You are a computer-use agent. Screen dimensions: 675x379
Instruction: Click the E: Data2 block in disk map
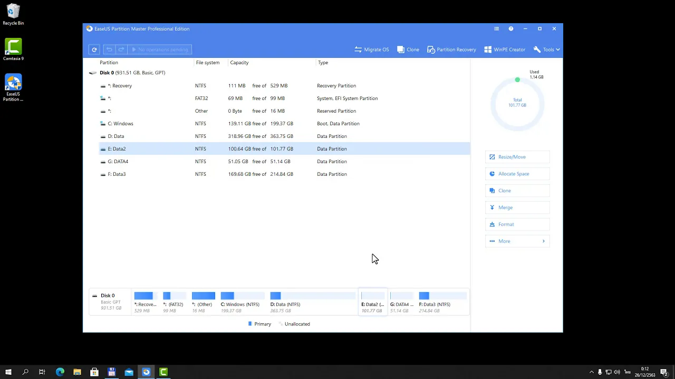[373, 302]
